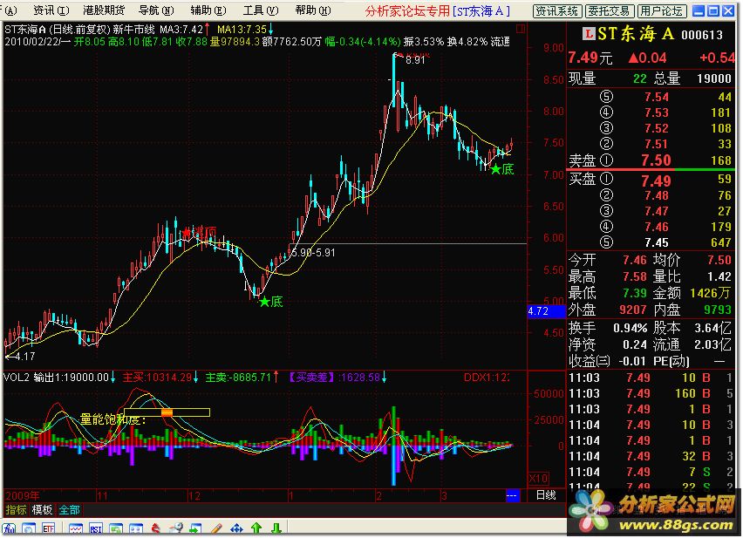Click the VOL2 indicator name
This screenshot has width=743, height=538.
point(17,378)
